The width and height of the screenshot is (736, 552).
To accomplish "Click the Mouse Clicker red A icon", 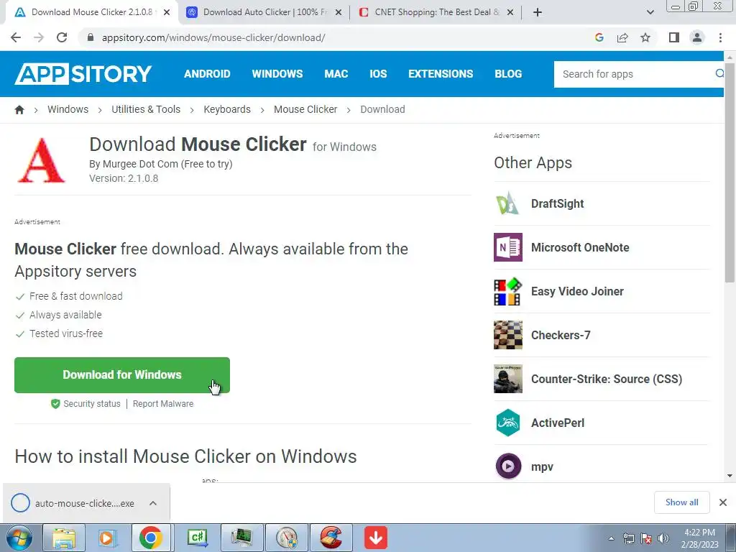I will click(41, 160).
